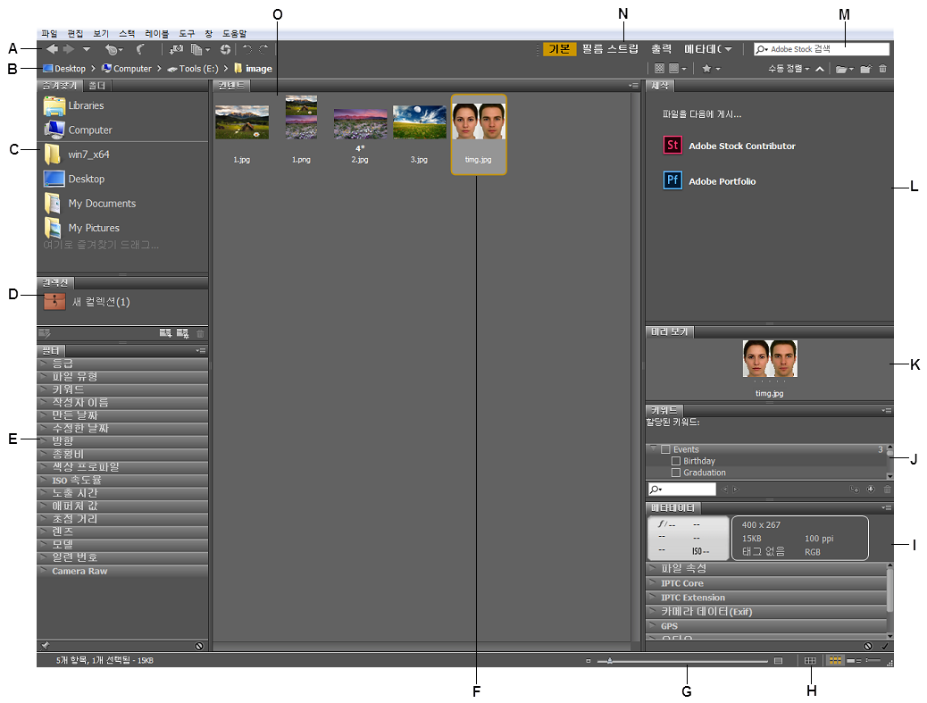
Task: Open the Reveal Recent File boomerang icon
Action: coord(113,50)
